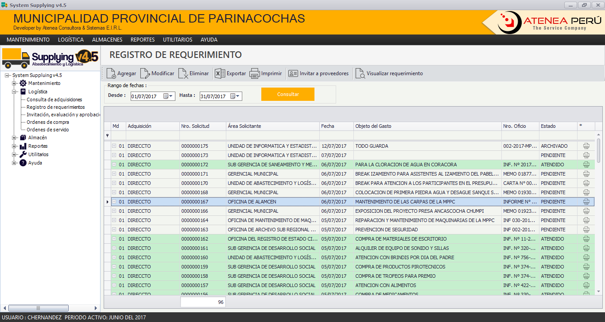Open Invitar a proveedores from the toolbar
The height and width of the screenshot is (322, 605).
293,73
